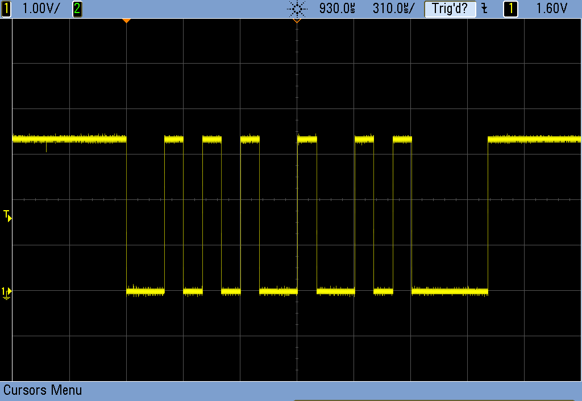Screen dimensions: 582x401
Task: Click the final rising edge of the waveform
Action: click(488, 216)
